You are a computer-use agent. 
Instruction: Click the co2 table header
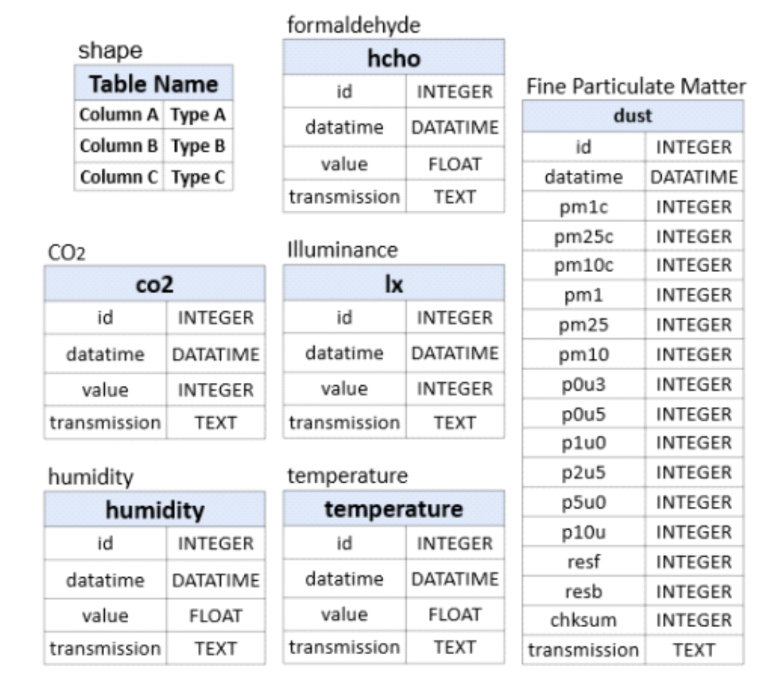(x=155, y=283)
